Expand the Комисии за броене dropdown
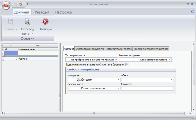Screen dimensions: 196x120 click(169, 60)
